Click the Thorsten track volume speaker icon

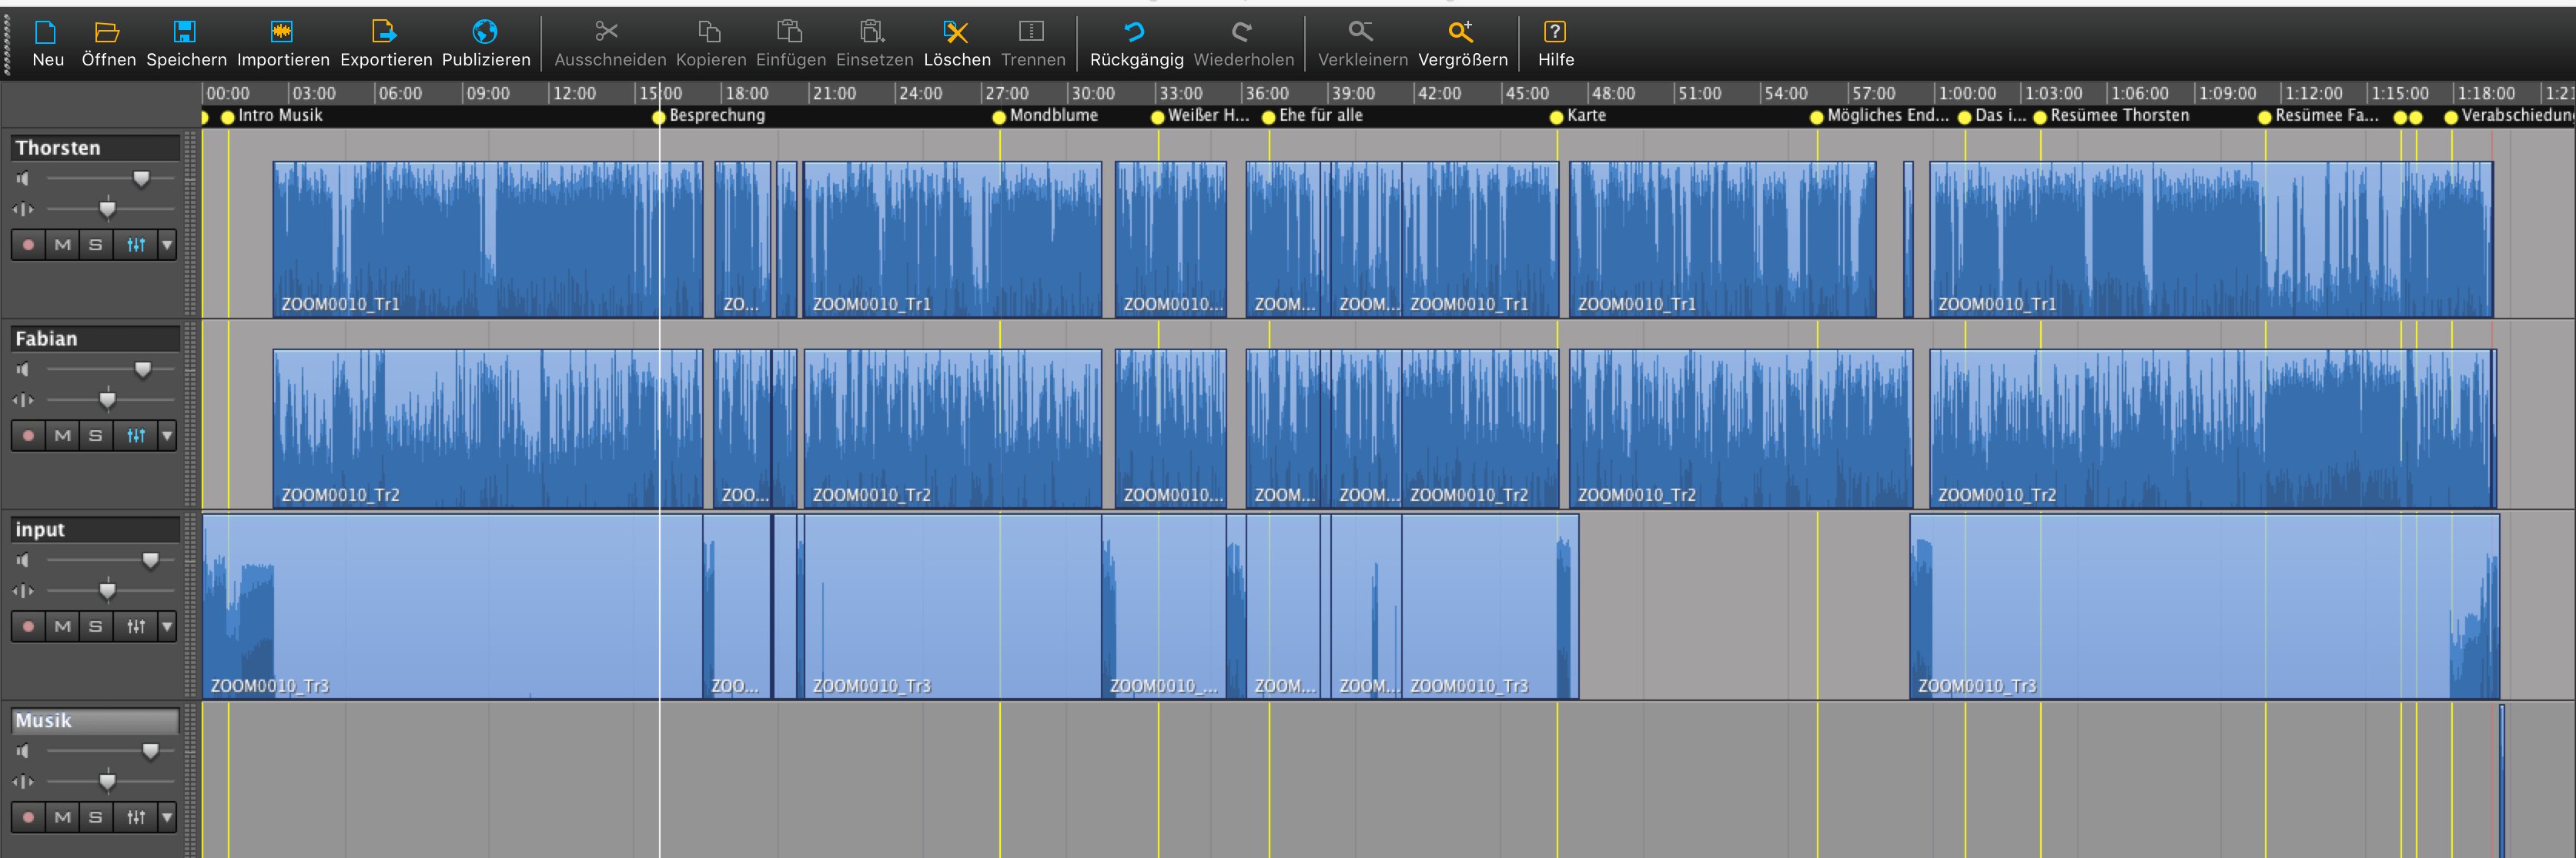point(23,179)
